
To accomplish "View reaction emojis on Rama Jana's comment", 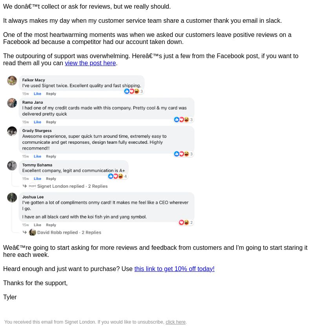I will pyautogui.click(x=184, y=119).
